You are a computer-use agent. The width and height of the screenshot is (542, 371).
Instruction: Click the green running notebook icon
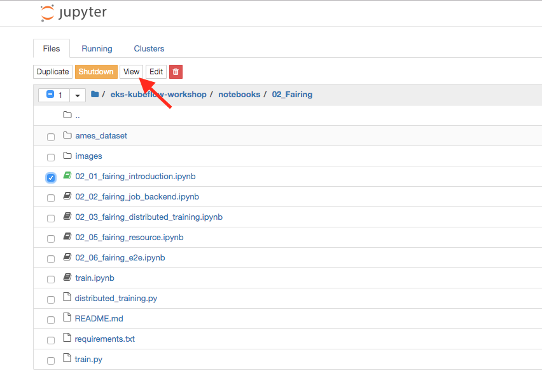pos(67,176)
